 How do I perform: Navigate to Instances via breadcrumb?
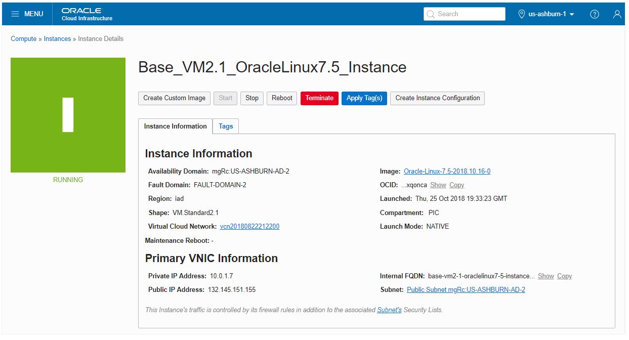(x=57, y=38)
